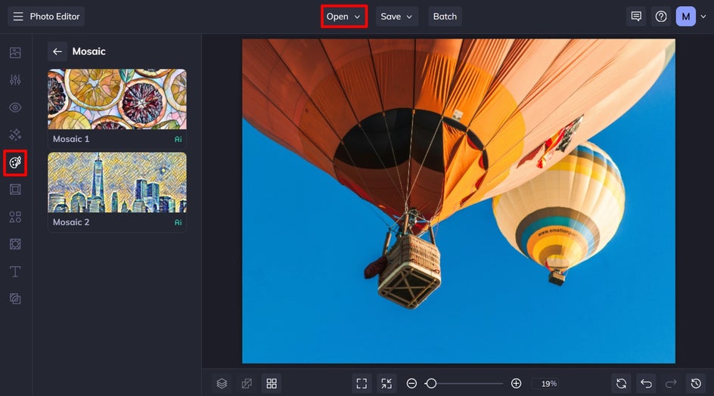Click the Layers icon in bottom toolbar
The height and width of the screenshot is (396, 714).
point(222,384)
